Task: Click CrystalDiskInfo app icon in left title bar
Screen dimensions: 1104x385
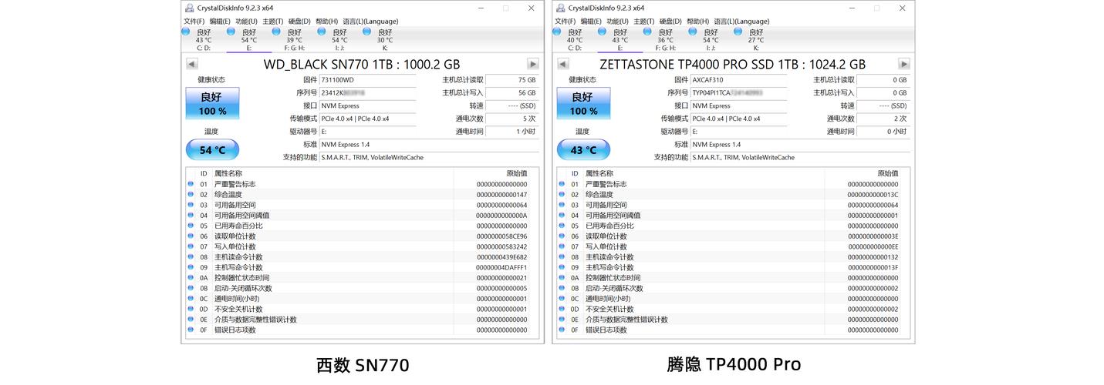Action: pos(190,8)
